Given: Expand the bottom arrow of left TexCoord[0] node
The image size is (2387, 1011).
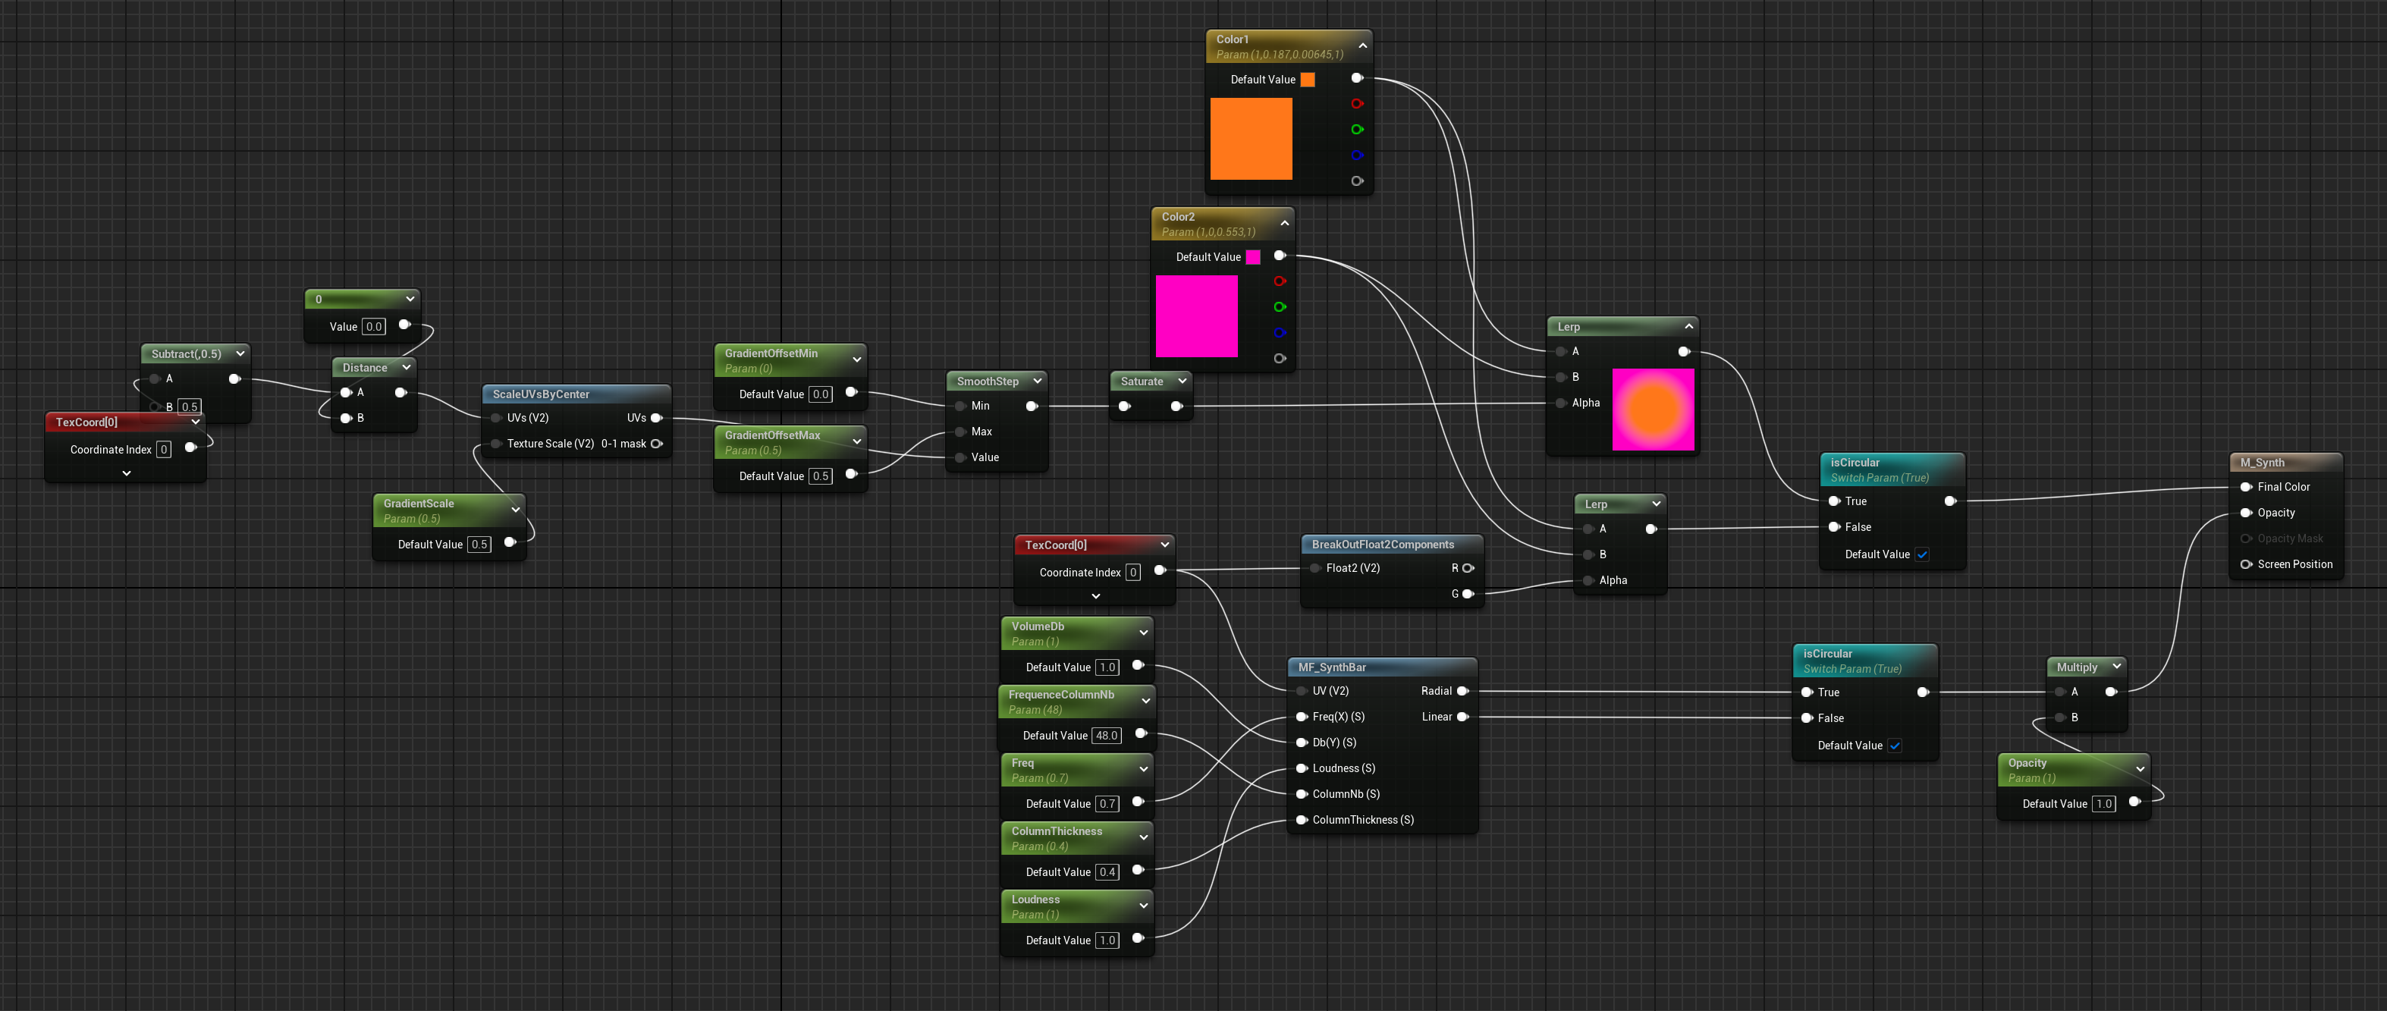Looking at the screenshot, I should (127, 473).
